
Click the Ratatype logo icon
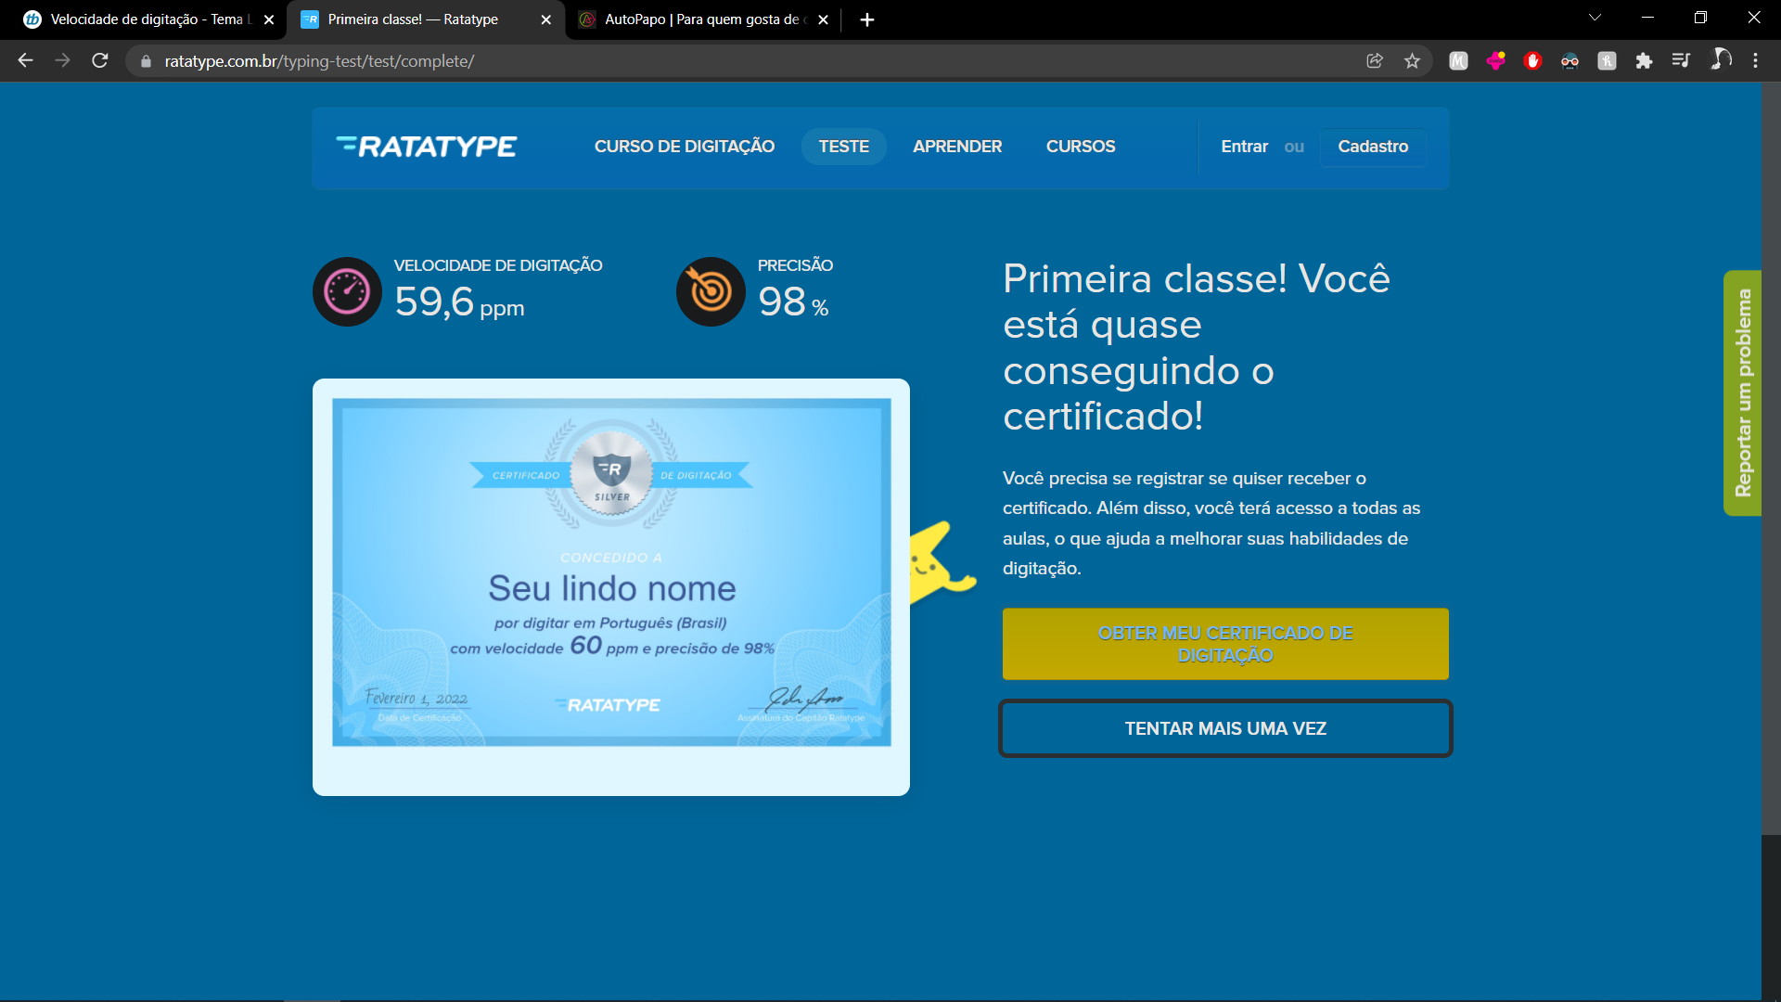(427, 146)
